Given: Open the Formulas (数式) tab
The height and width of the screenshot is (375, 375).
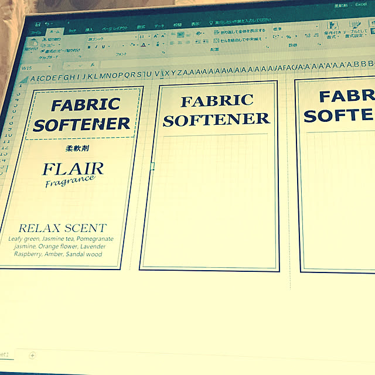Looking at the screenshot, I should pos(141,27).
